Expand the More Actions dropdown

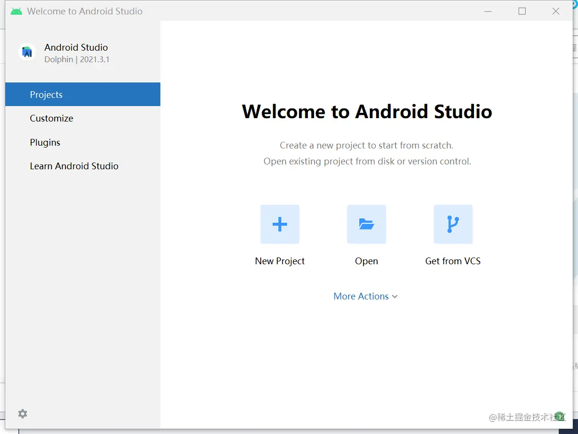point(366,297)
